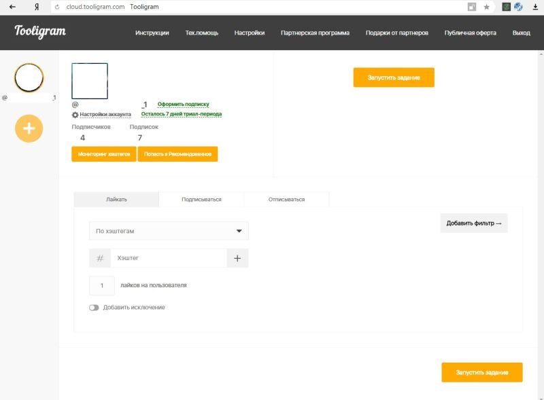Click the "Добавить фильтр" button

473,223
